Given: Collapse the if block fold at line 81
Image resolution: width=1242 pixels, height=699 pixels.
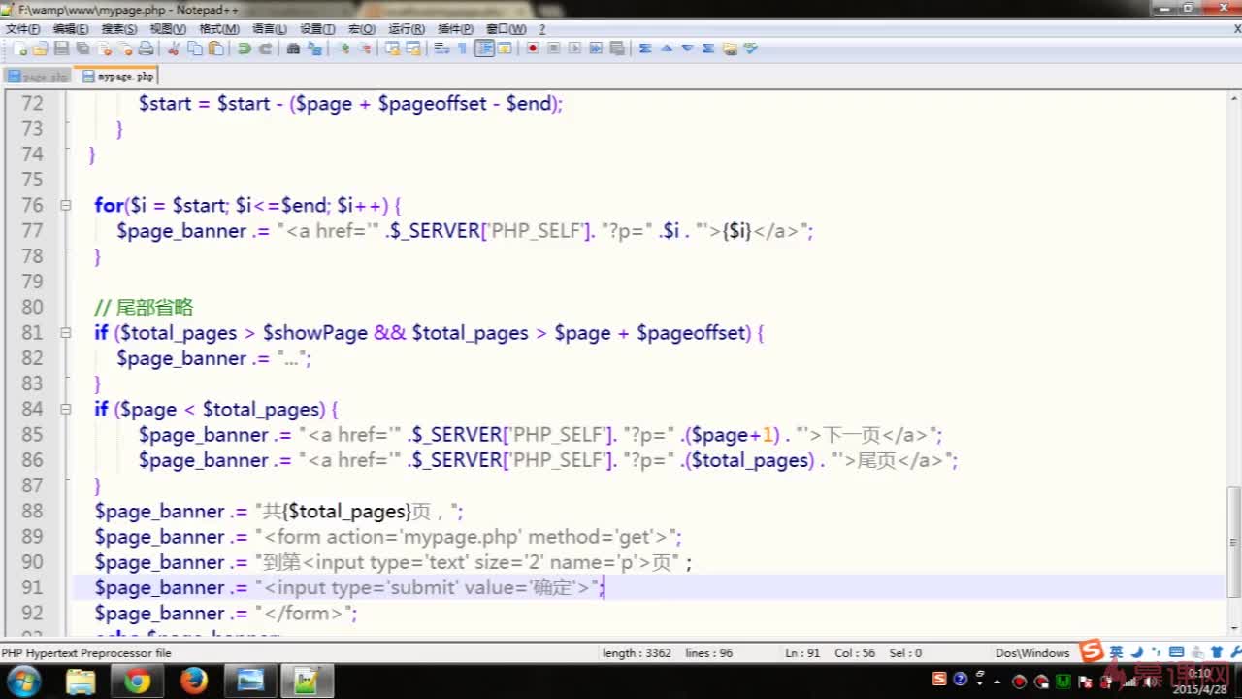Looking at the screenshot, I should pos(65,332).
